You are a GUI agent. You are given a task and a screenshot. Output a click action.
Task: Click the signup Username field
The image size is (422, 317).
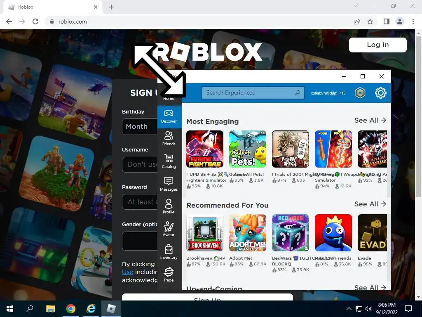(140, 164)
